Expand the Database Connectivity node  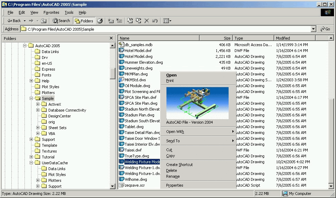tap(38, 110)
